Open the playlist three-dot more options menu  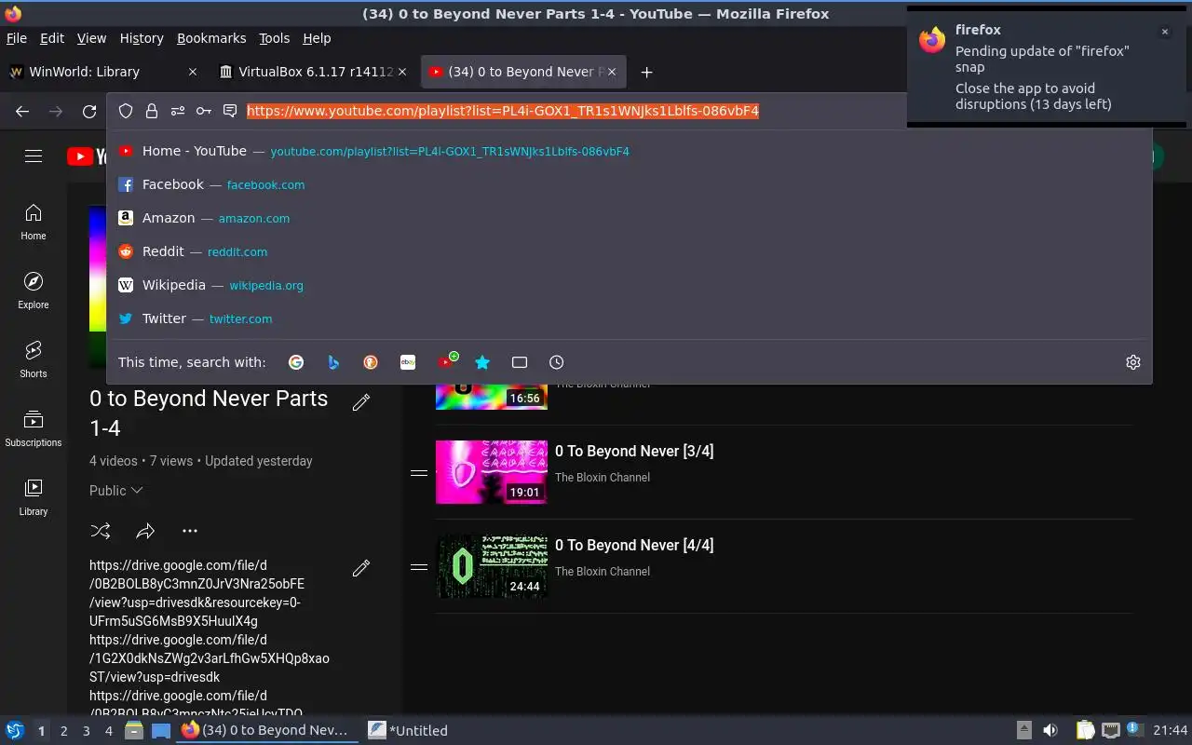point(190,531)
